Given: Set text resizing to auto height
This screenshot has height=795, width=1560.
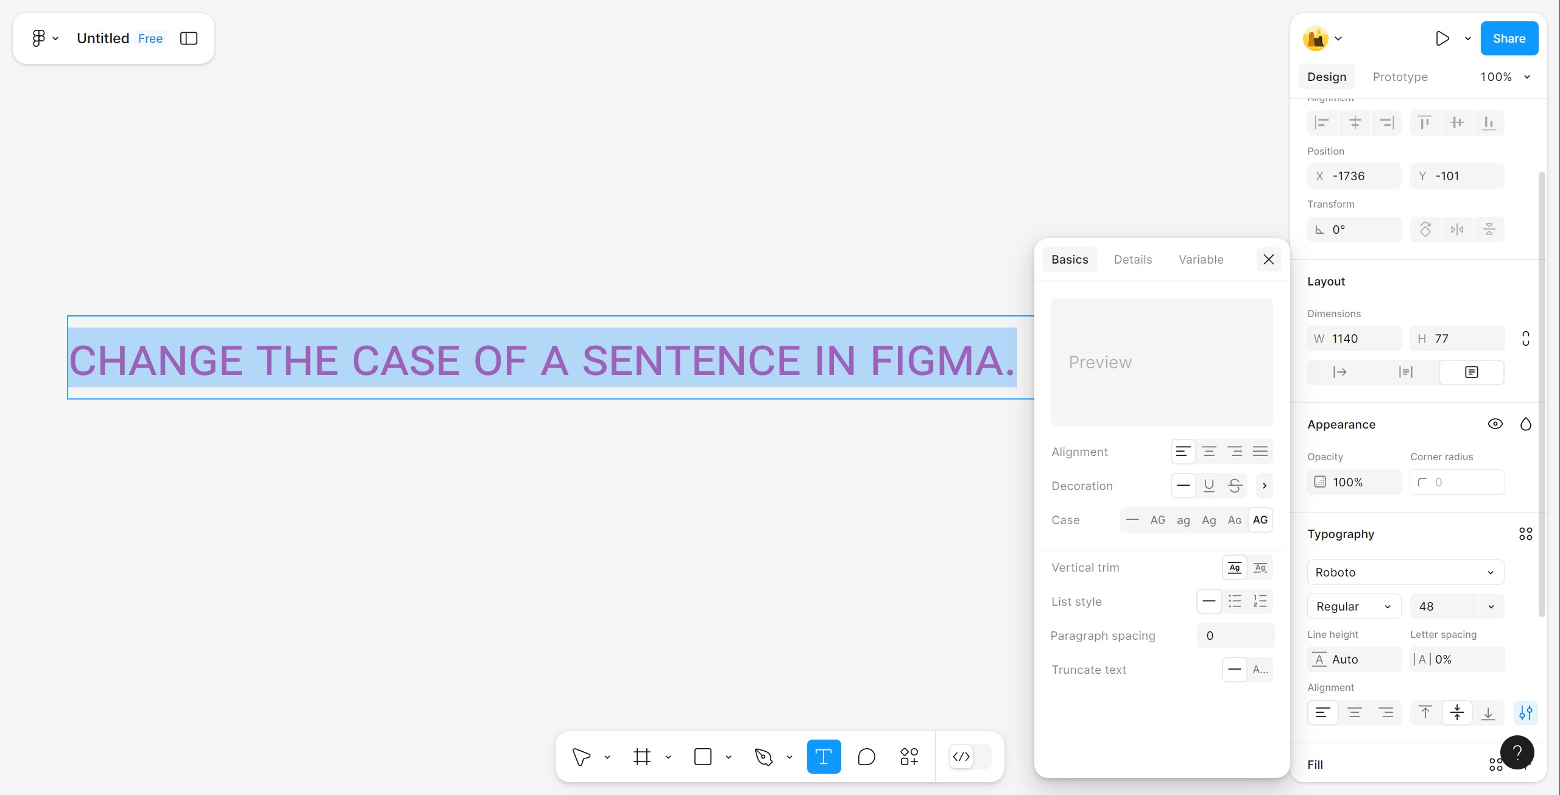Looking at the screenshot, I should (1406, 372).
